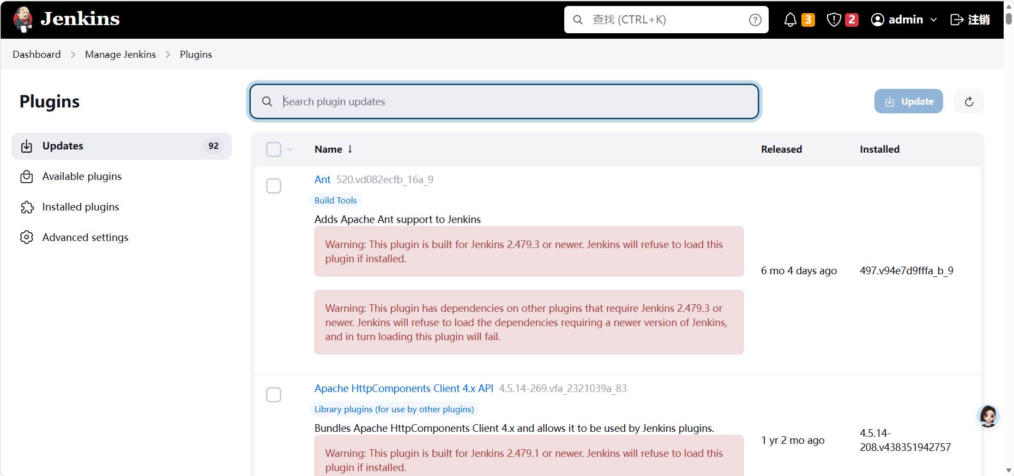Go to Dashboard breadcrumb
Viewport: 1014px width, 476px height.
(x=37, y=55)
